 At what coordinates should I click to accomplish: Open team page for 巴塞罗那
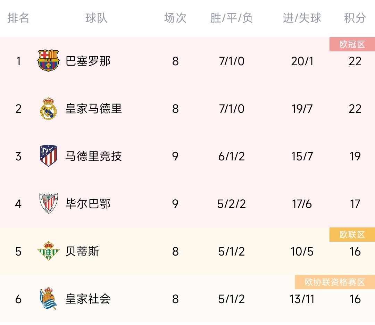[88, 61]
